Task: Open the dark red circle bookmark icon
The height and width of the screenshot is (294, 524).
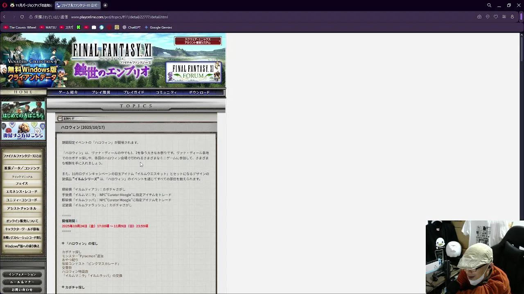Action: (x=109, y=27)
